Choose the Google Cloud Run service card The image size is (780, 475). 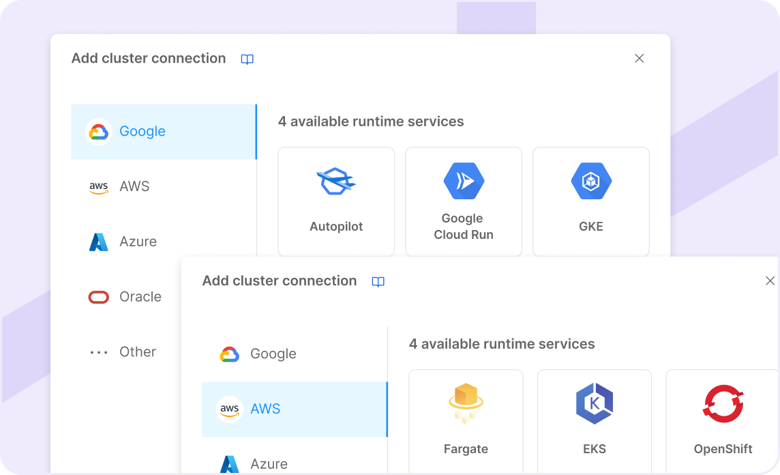pyautogui.click(x=464, y=201)
